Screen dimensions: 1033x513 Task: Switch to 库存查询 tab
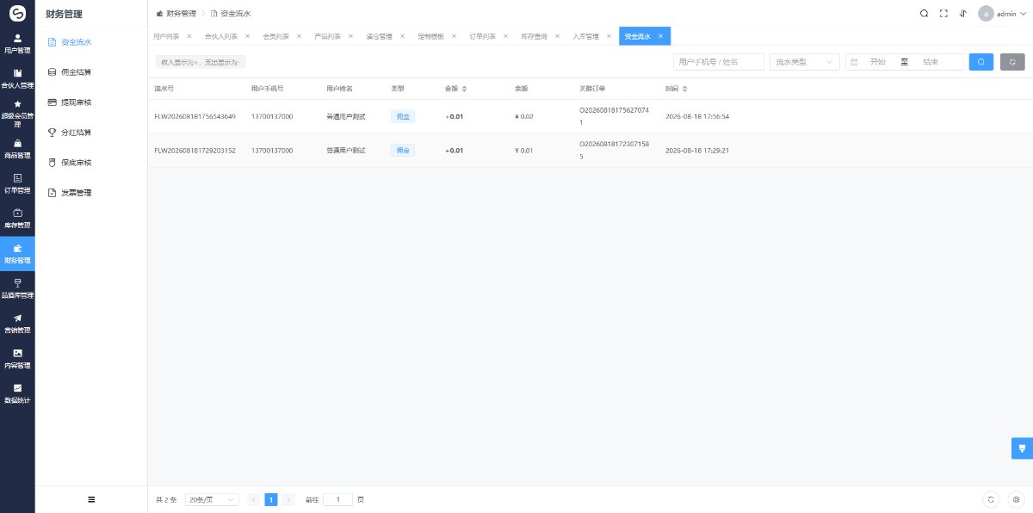(534, 36)
